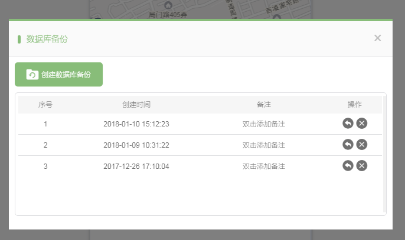Select the 2017-12-26 17:10:04 timestamp cell
The height and width of the screenshot is (240, 405).
[136, 166]
